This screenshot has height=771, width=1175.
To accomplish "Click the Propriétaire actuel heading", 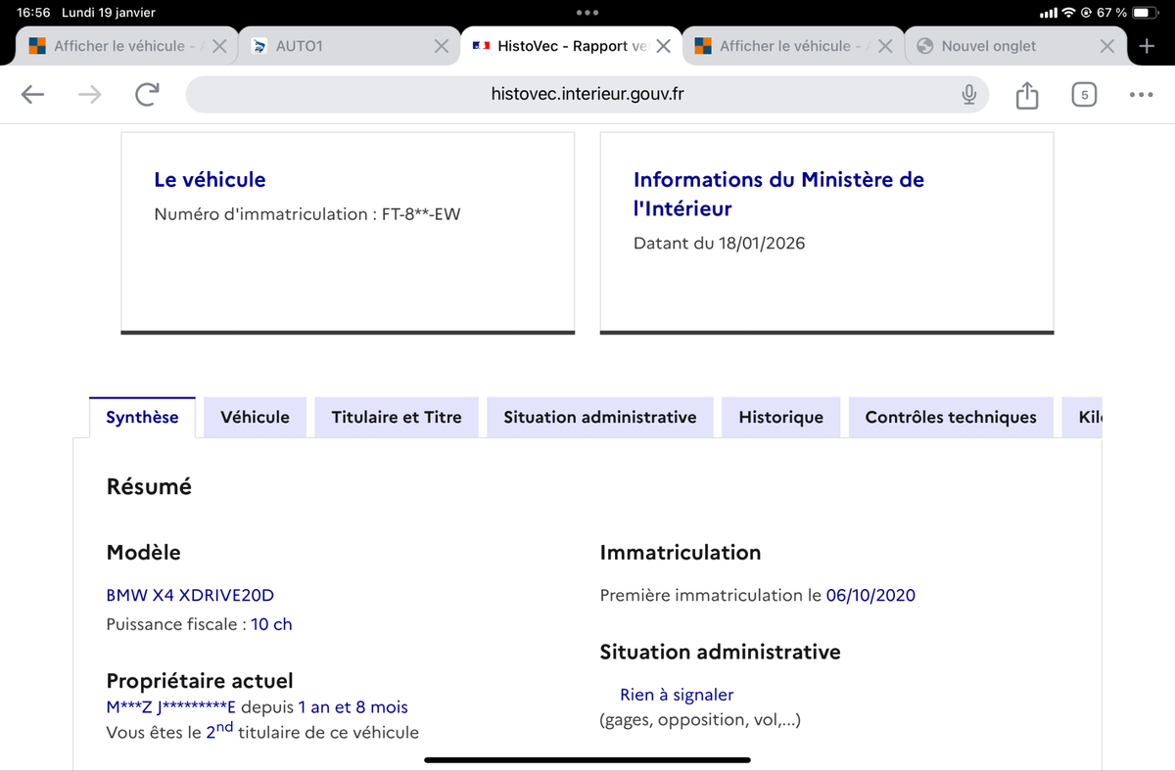I will (200, 681).
